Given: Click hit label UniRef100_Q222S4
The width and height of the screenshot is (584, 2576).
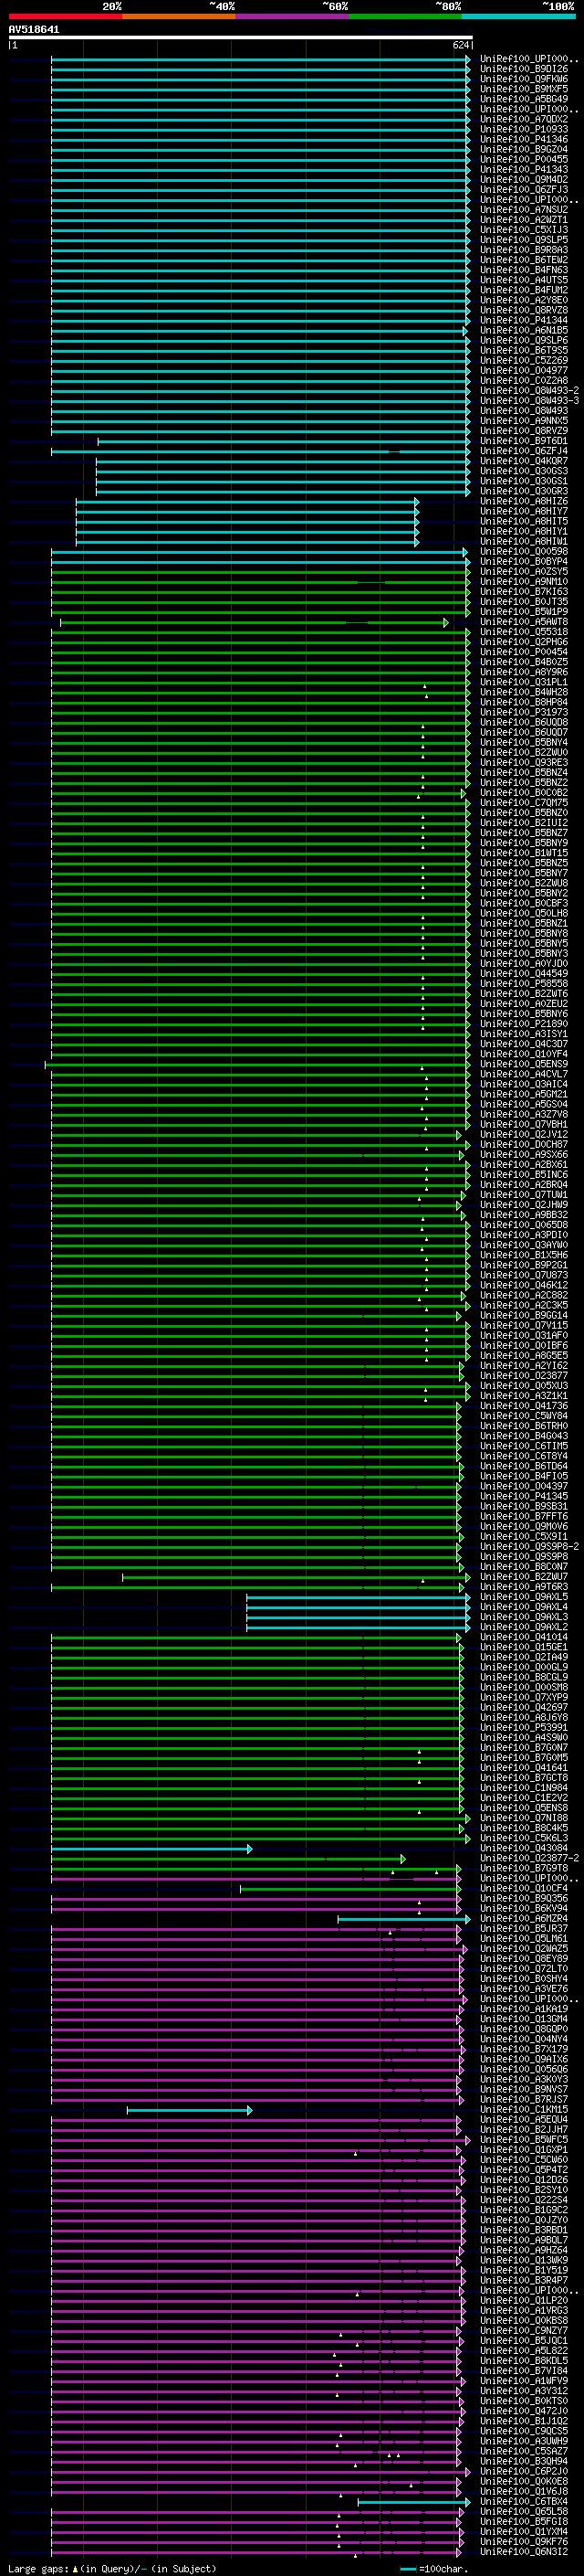Looking at the screenshot, I should (524, 2200).
